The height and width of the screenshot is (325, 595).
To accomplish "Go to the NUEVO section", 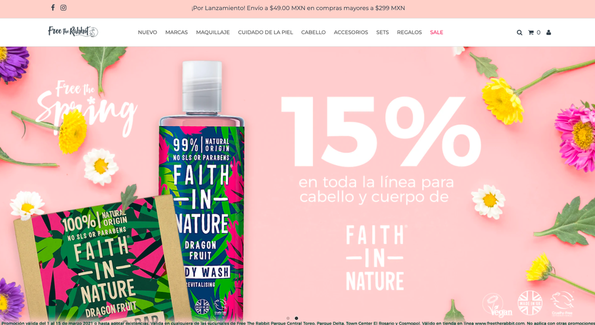I will coord(147,33).
